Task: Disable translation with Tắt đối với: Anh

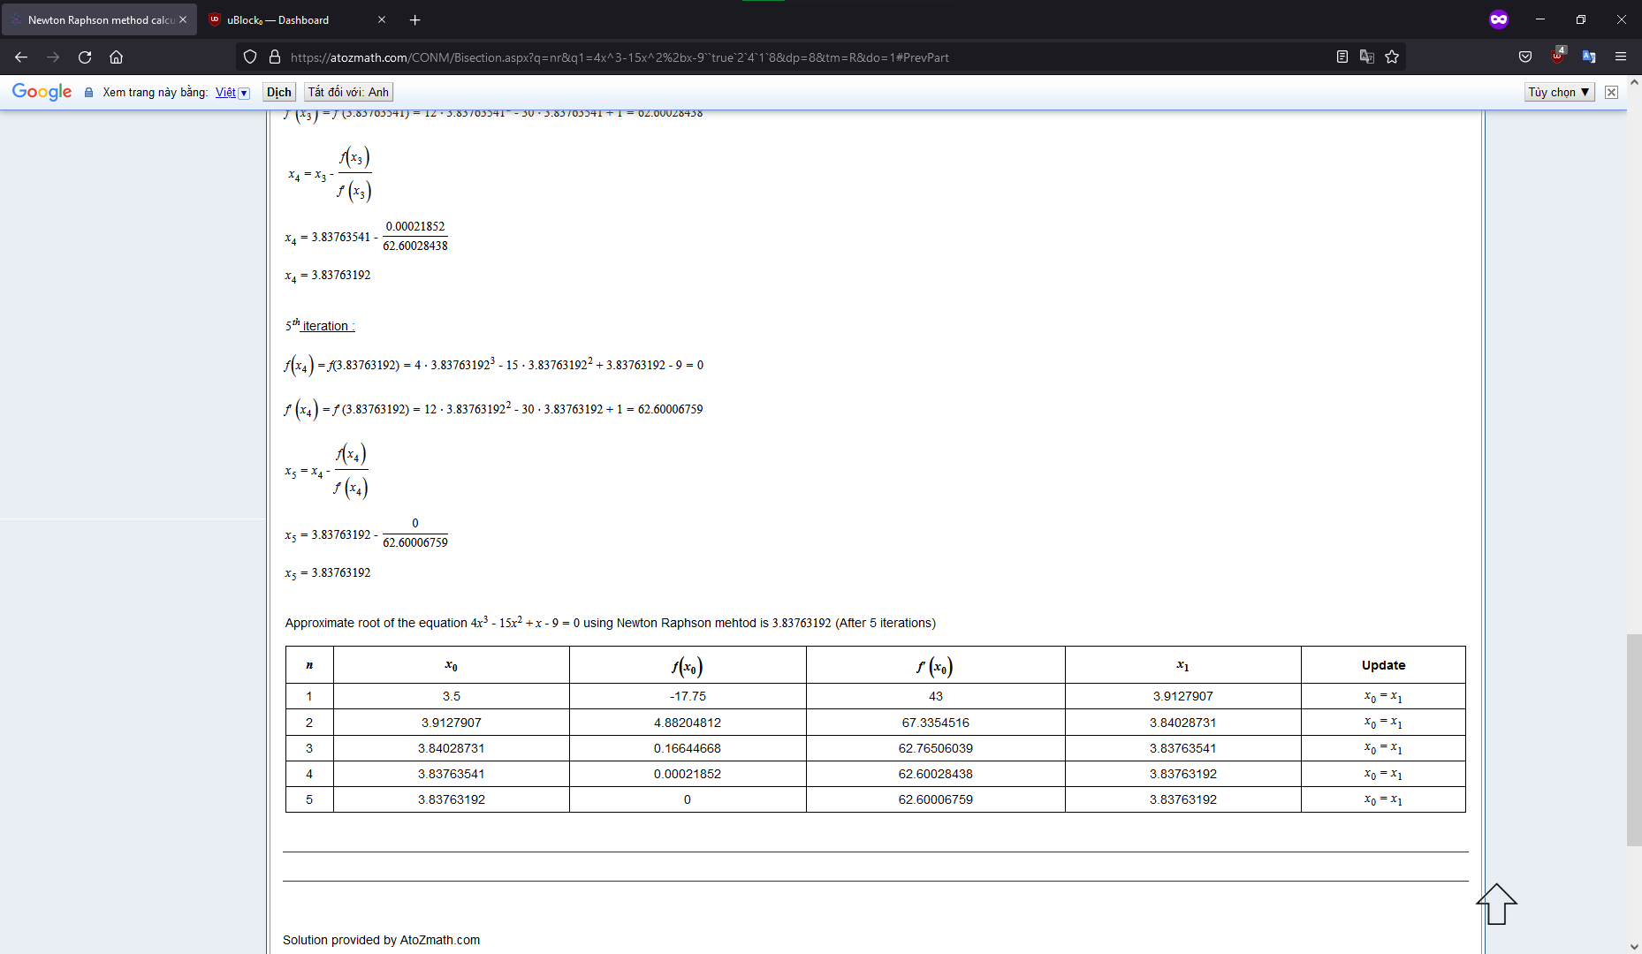Action: [x=349, y=91]
